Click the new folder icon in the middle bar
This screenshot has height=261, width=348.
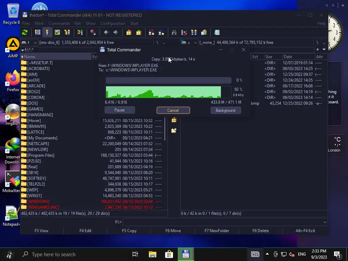pos(174,130)
